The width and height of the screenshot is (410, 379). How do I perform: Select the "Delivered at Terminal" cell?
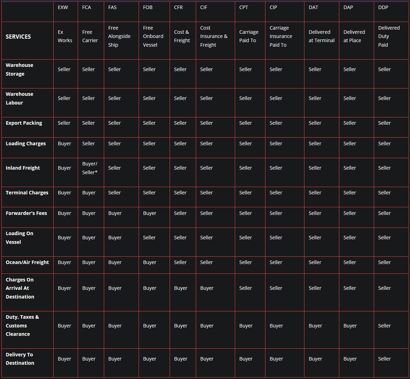(321, 36)
